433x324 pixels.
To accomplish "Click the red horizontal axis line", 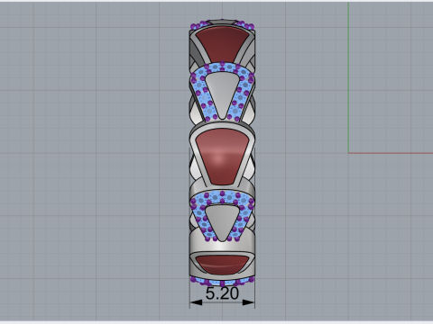I will (391, 153).
